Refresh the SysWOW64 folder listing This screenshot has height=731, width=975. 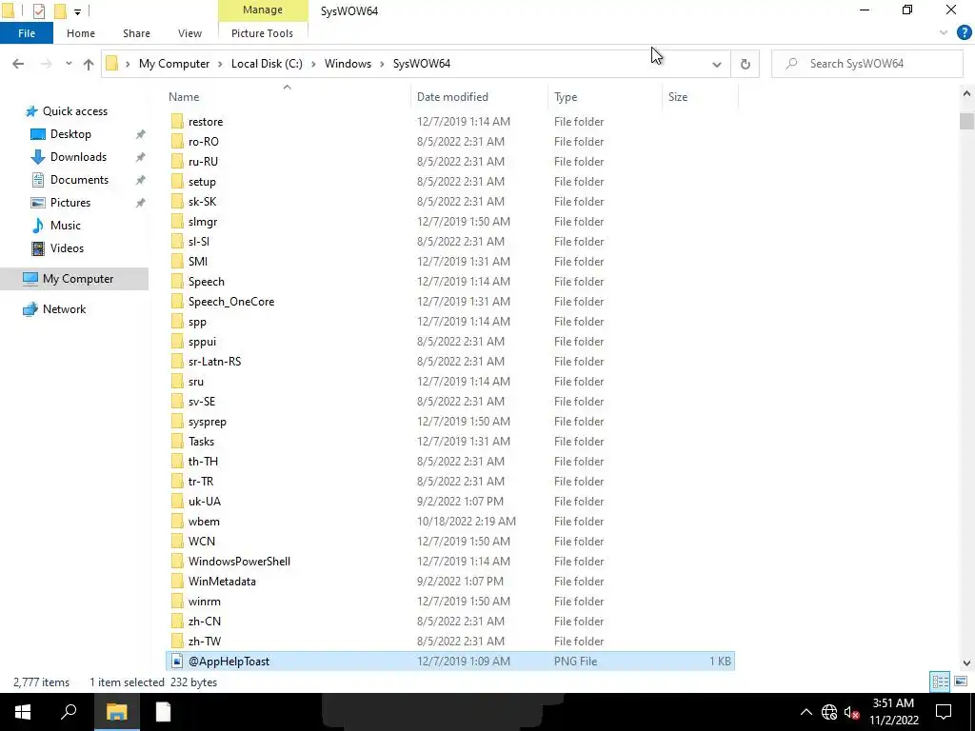tap(745, 64)
